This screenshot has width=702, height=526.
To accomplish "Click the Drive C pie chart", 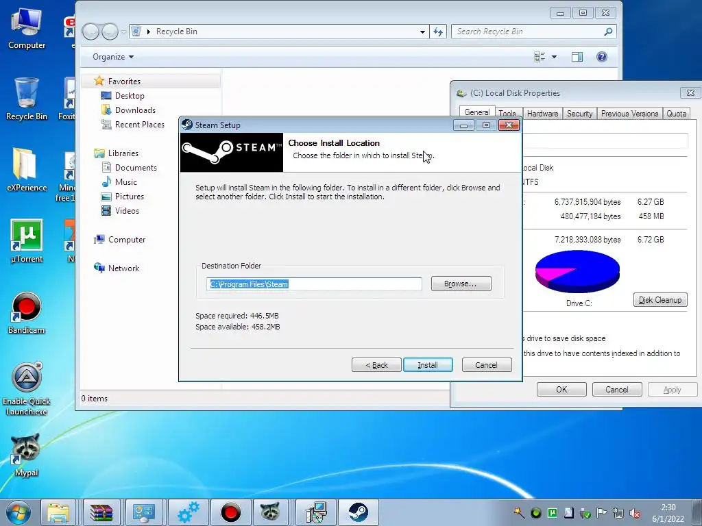I will tap(577, 271).
